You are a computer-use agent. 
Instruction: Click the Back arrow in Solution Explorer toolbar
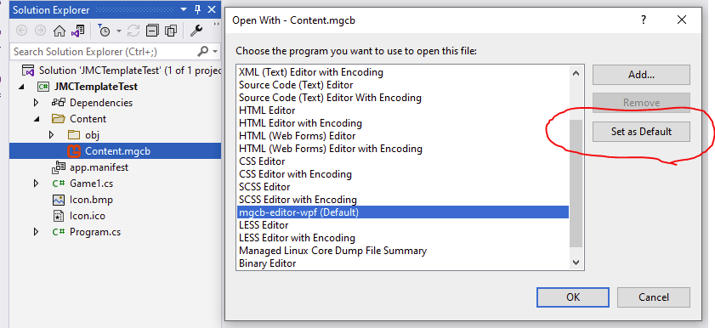click(x=21, y=31)
